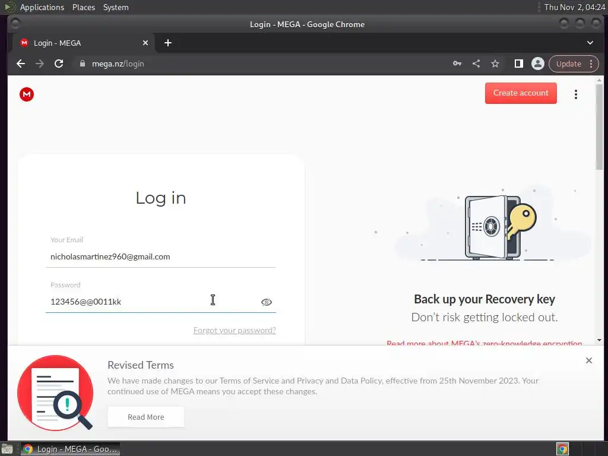Open the Forgot your password link
Viewport: 608px width, 456px height.
[x=235, y=330]
